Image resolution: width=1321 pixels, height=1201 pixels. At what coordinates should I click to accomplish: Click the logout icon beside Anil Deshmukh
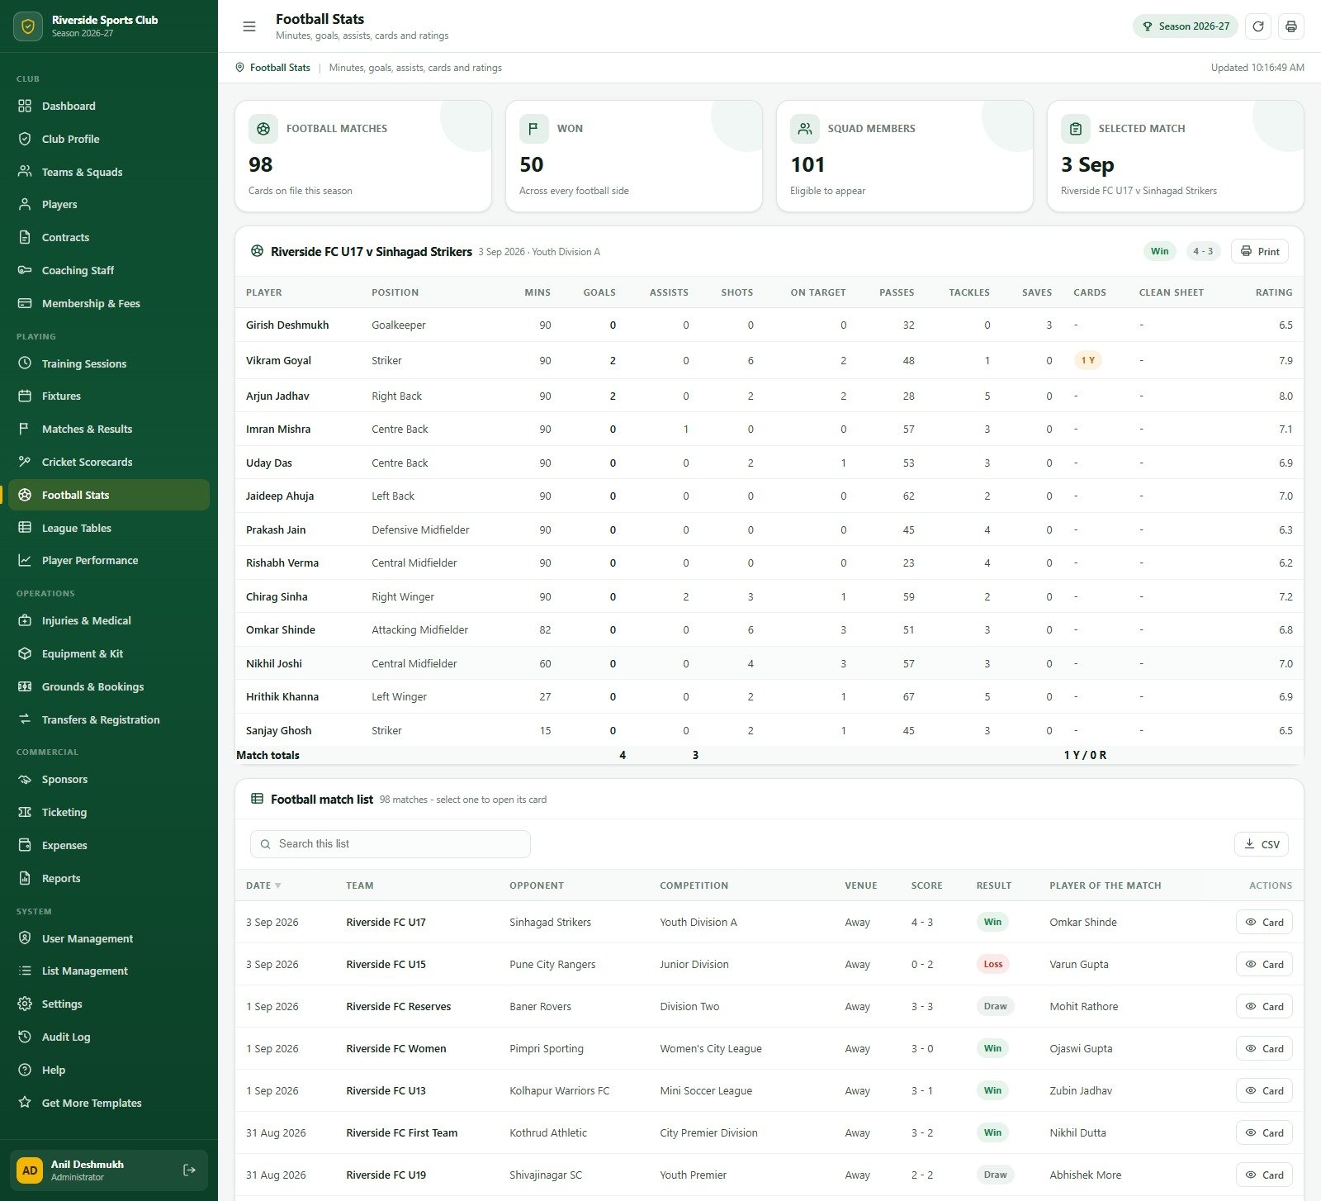189,1170
